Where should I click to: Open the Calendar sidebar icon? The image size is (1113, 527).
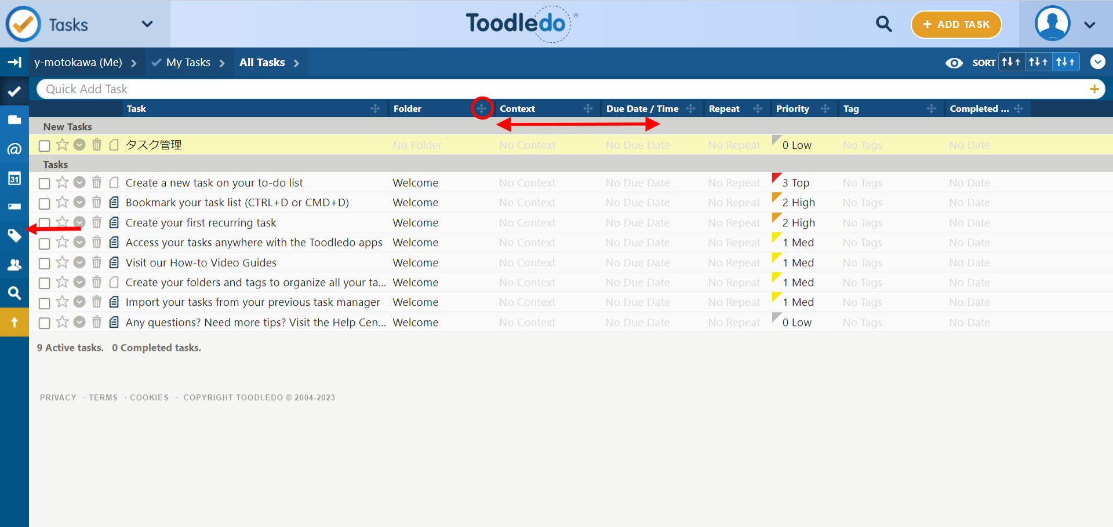point(14,178)
